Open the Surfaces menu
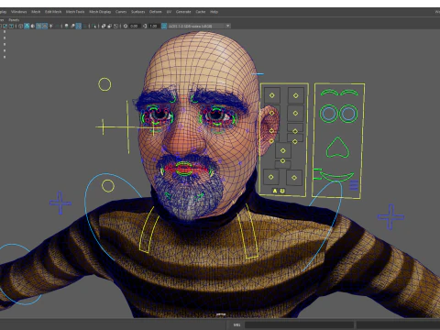 tap(137, 12)
